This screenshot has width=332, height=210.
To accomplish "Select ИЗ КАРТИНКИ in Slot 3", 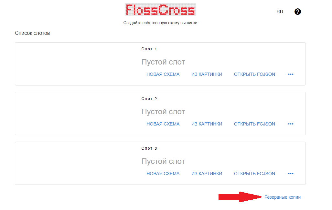I will coord(207,174).
